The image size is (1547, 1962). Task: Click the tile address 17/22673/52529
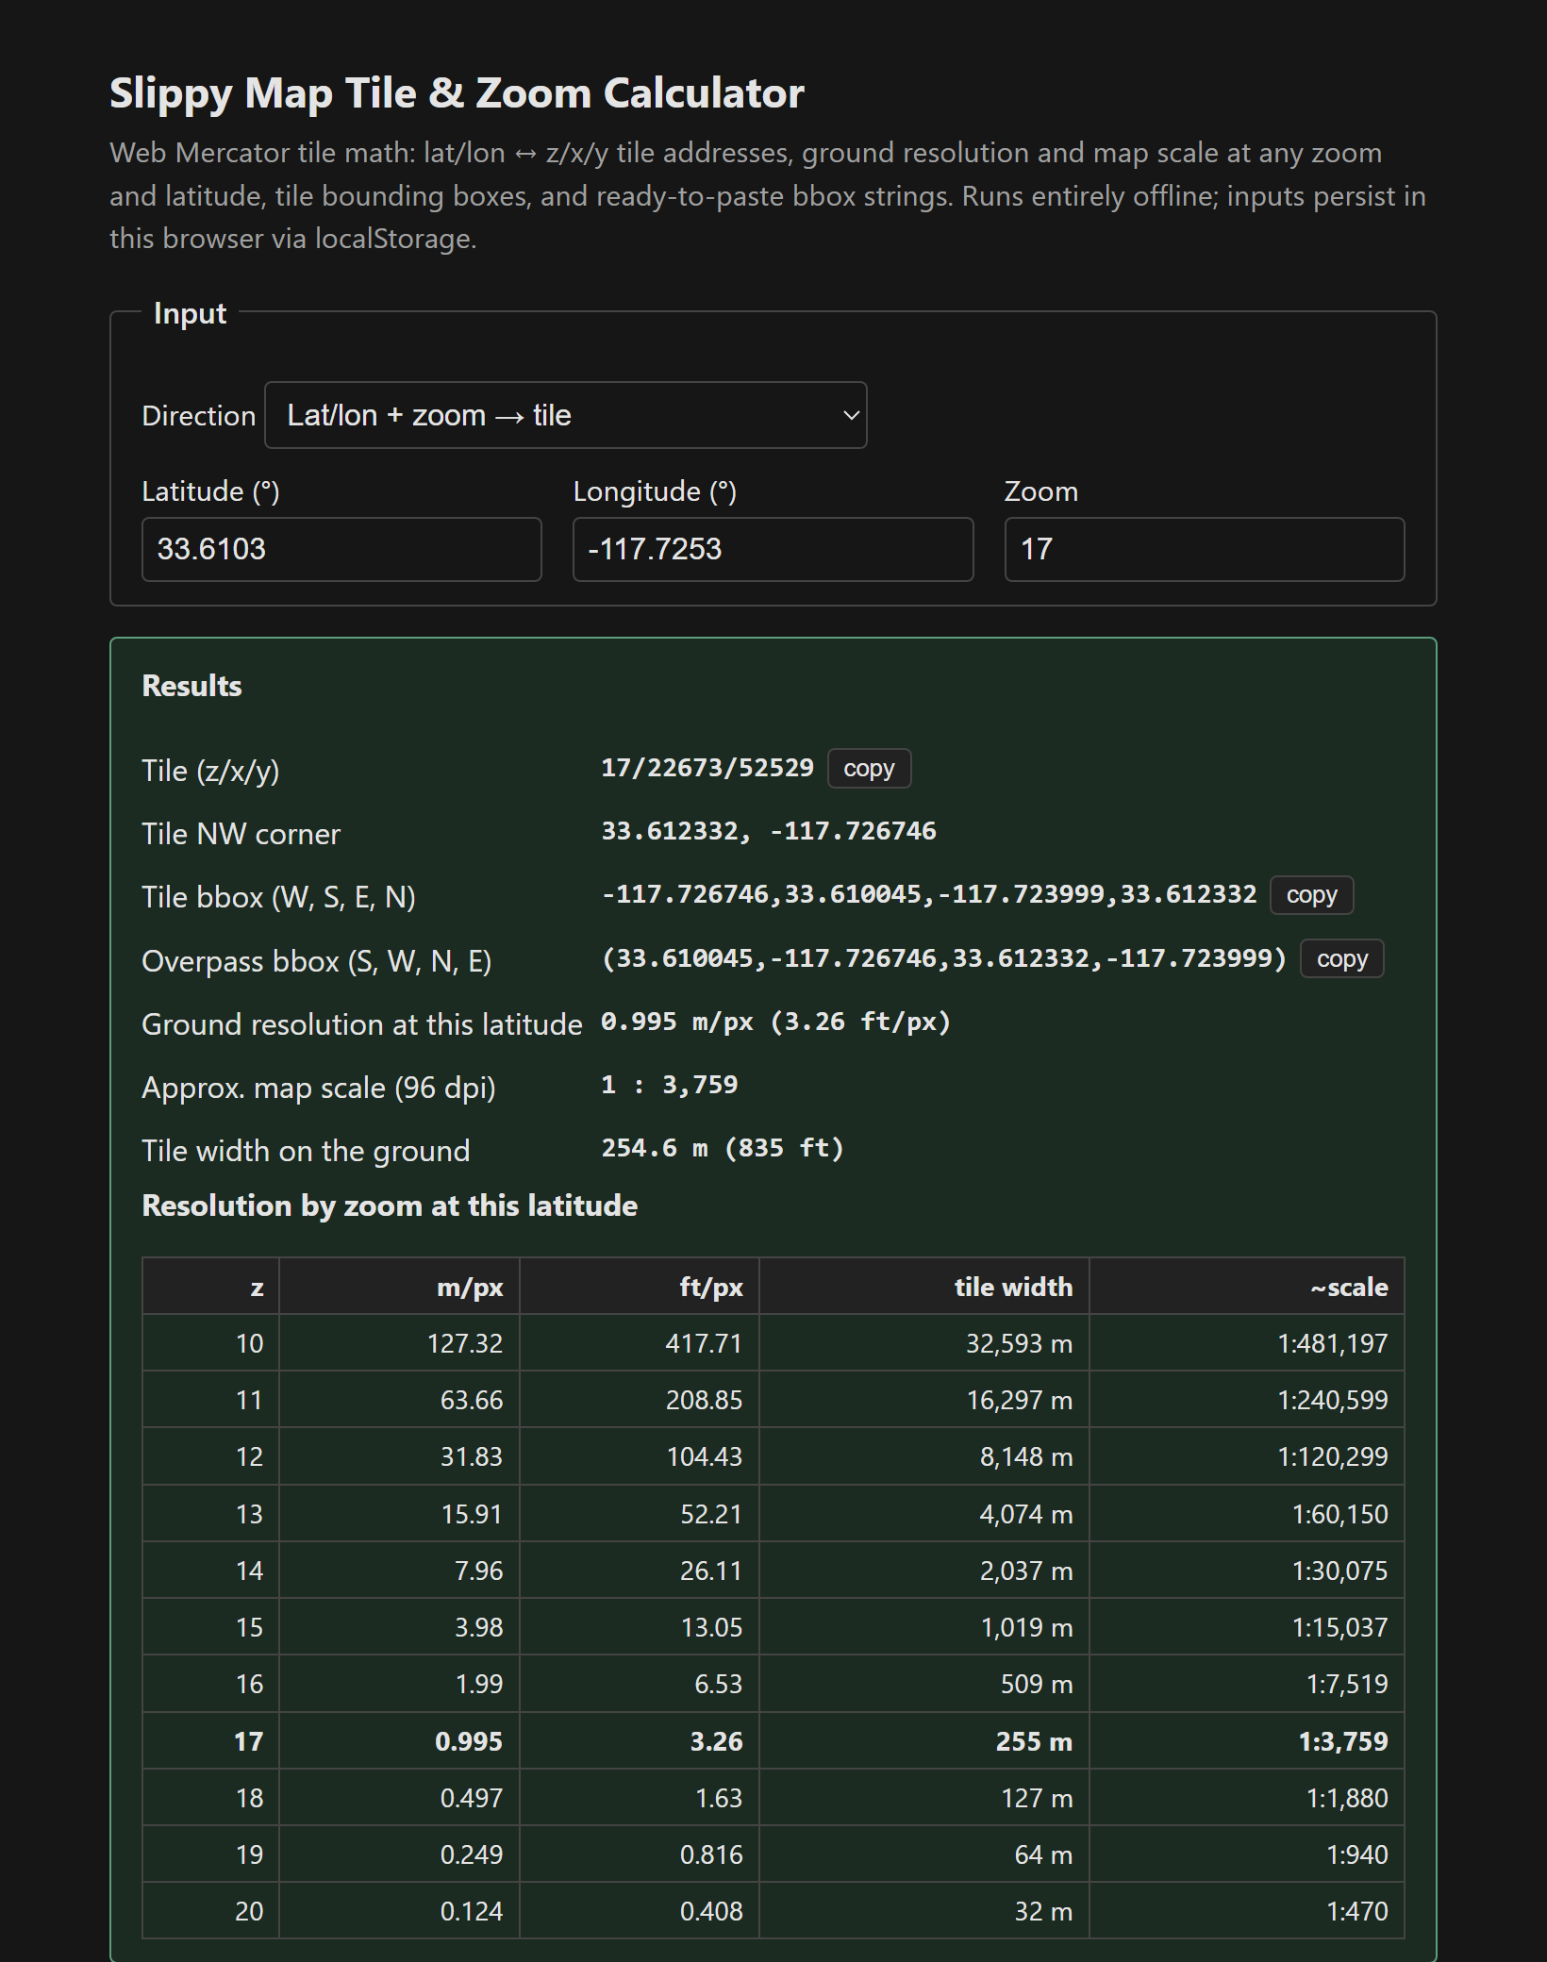point(707,768)
